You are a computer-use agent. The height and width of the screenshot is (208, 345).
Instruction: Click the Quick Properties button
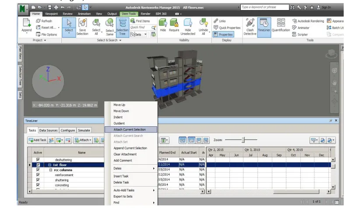click(227, 28)
